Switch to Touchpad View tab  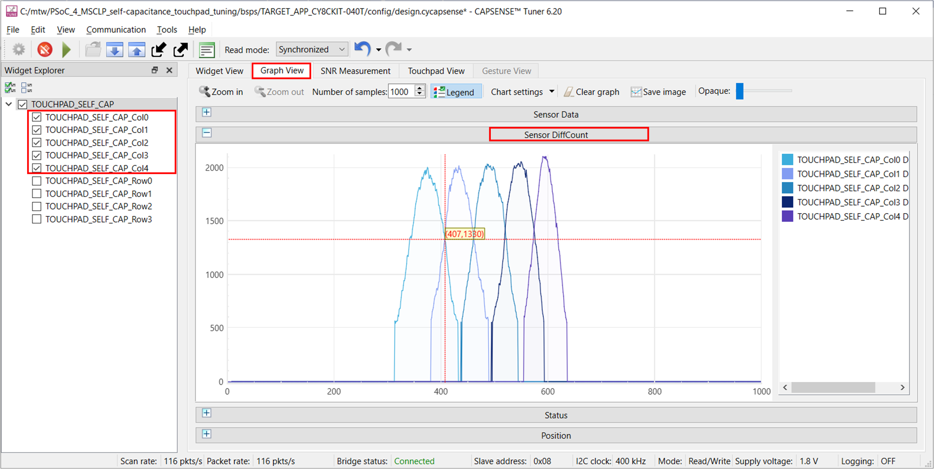436,71
